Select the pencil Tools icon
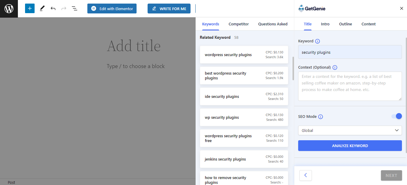Viewport: 407px width, 185px height. tap(42, 8)
